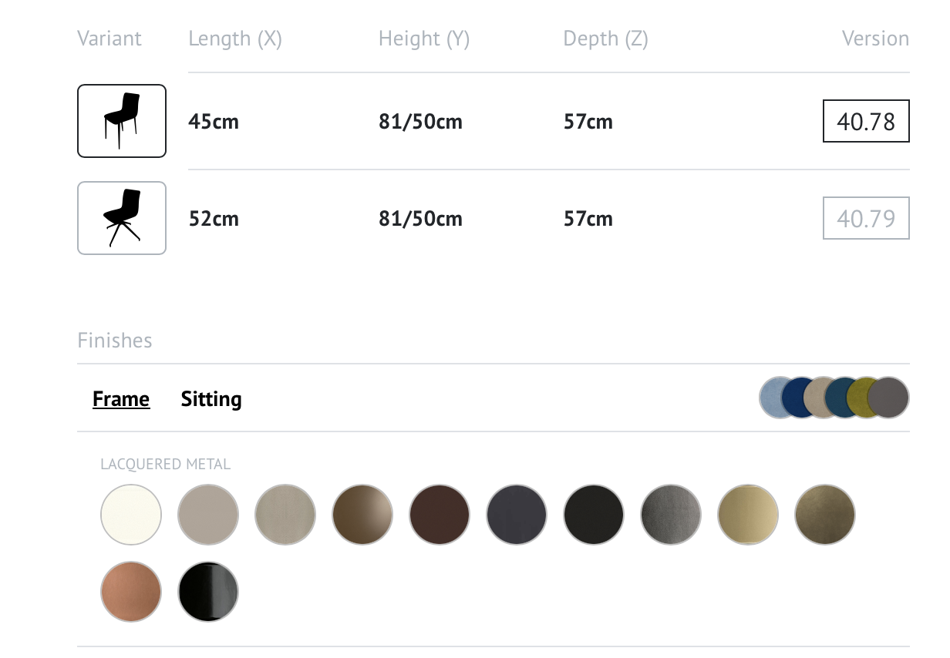The width and height of the screenshot is (950, 658).
Task: Select the olive bronze metal swatch
Action: [x=825, y=515]
